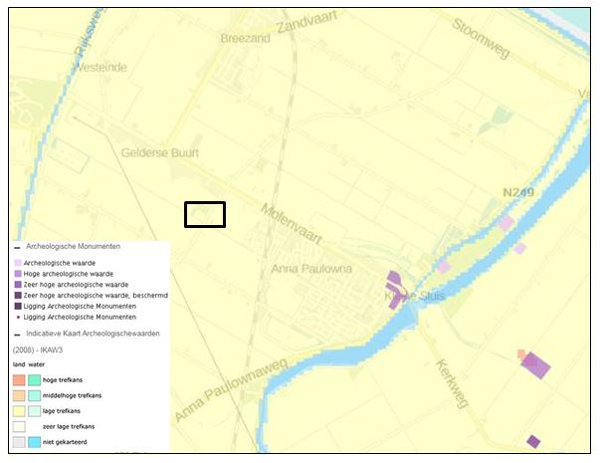Click the Breezand place label on map
600x463 pixels.
(x=245, y=38)
